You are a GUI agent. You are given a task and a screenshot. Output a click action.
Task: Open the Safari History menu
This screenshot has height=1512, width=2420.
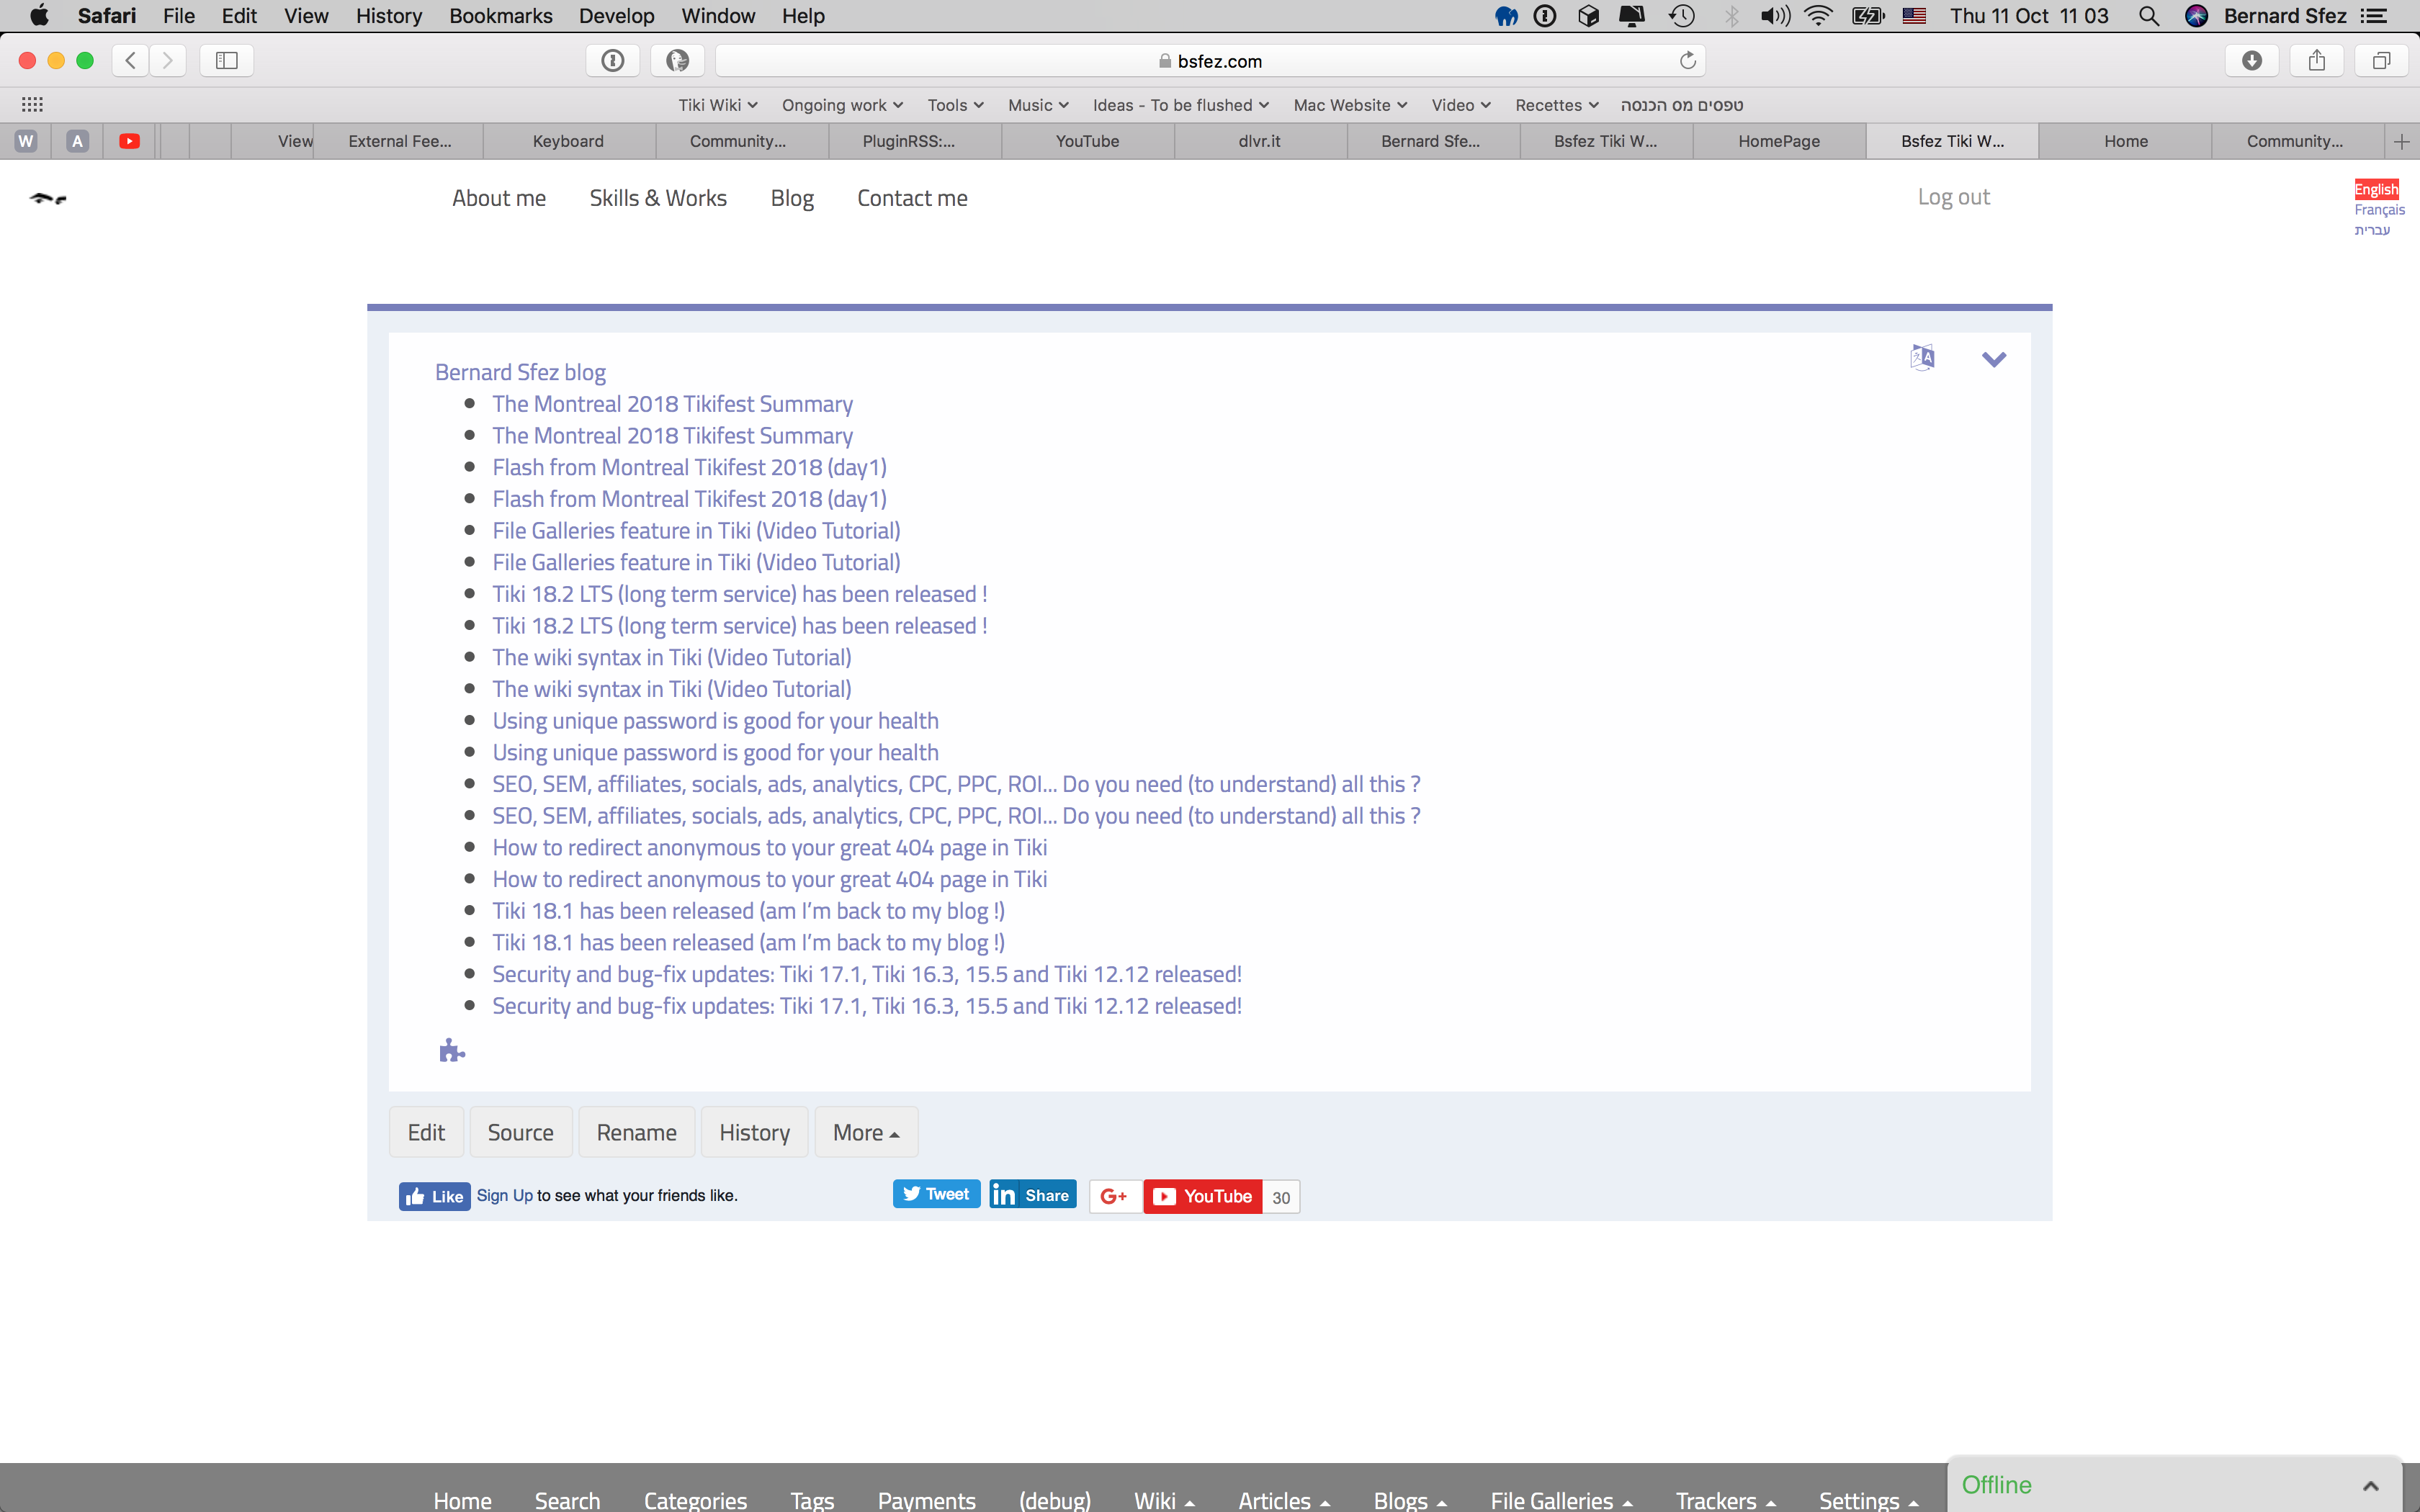point(389,16)
